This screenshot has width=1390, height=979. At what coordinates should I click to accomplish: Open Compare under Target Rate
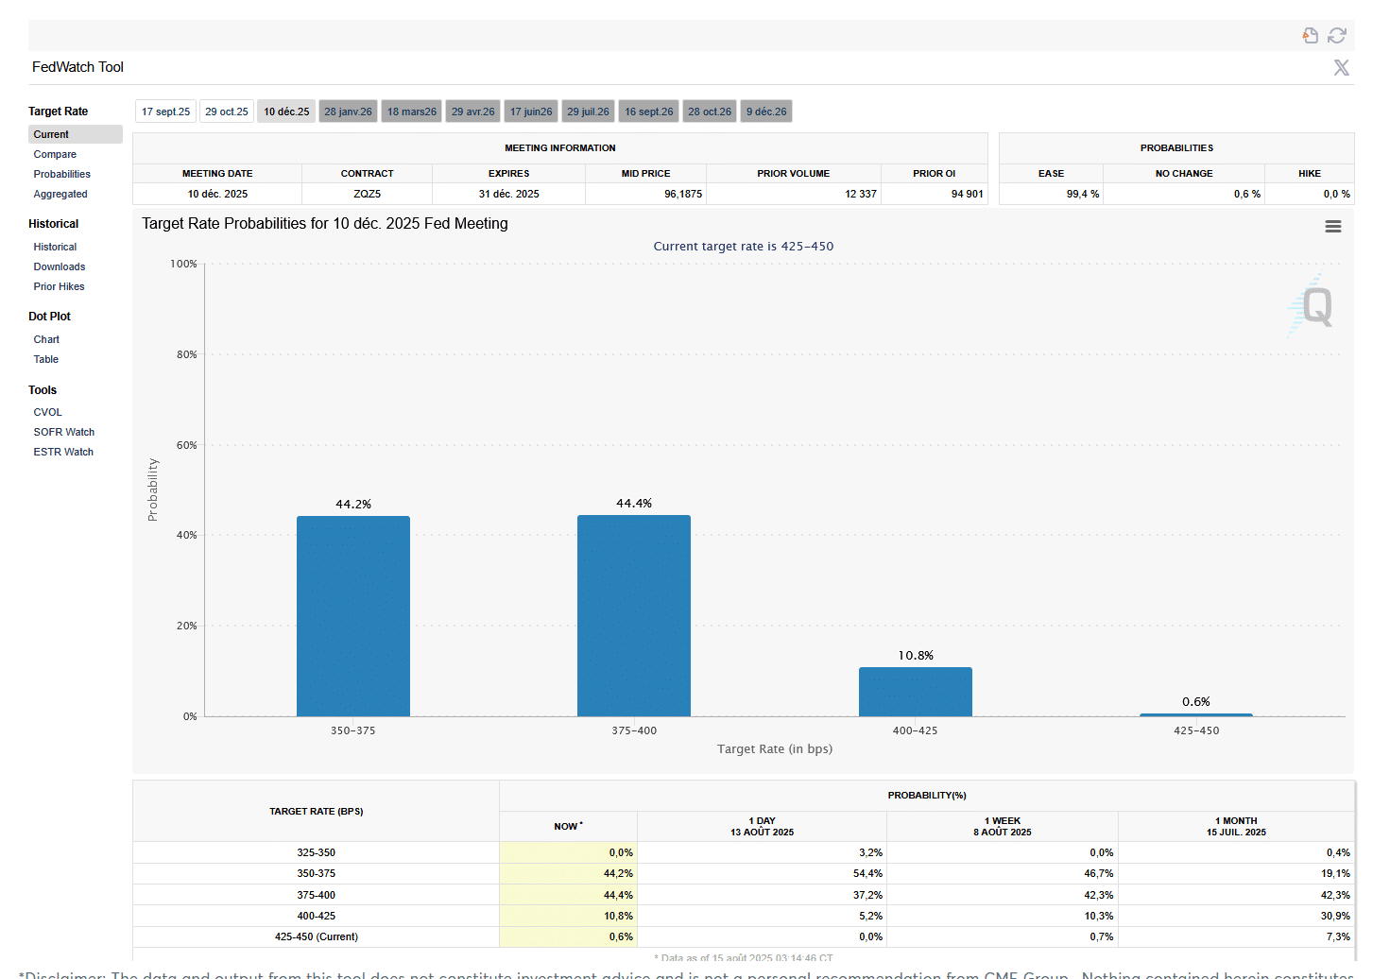[55, 154]
